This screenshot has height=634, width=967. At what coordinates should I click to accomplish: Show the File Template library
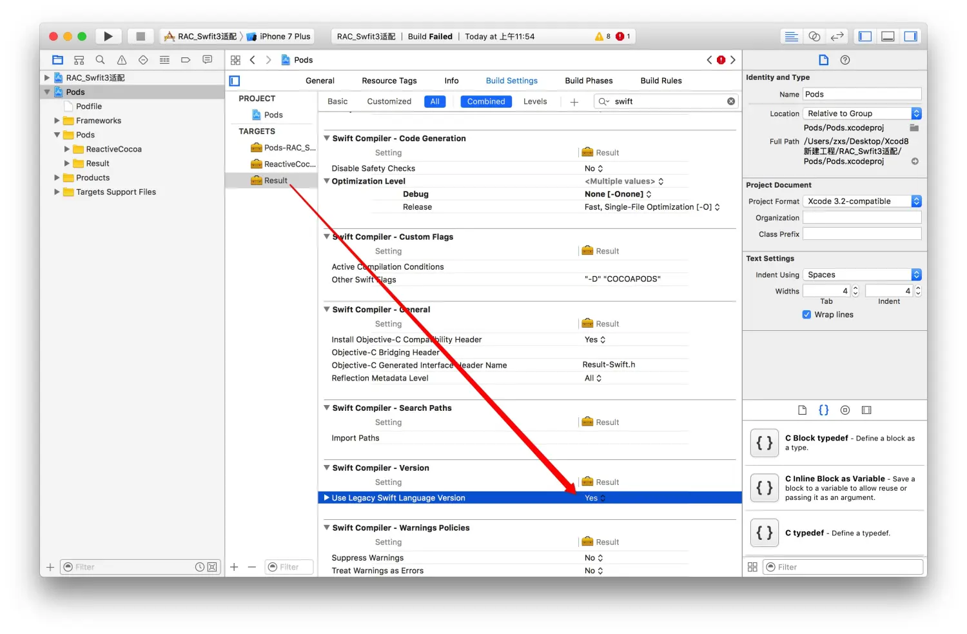[x=802, y=410]
